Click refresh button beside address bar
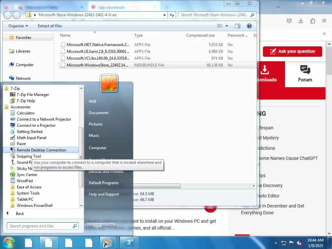Screen dimensions: 332x249 coord(172,15)
